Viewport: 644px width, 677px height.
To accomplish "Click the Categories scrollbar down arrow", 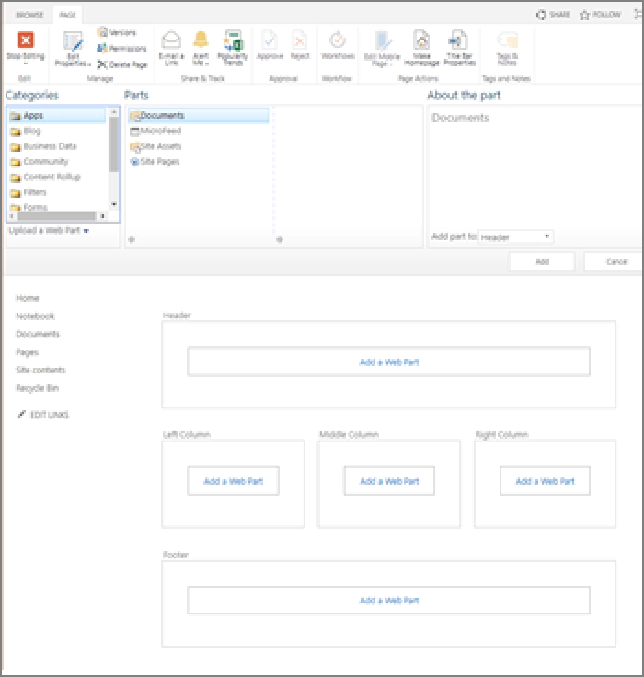I will click(114, 204).
